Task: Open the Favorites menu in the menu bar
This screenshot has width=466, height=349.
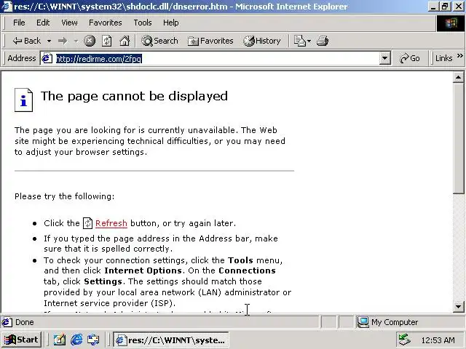Action: (105, 23)
